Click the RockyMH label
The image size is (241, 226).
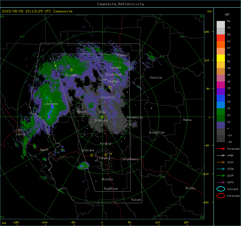(71, 75)
